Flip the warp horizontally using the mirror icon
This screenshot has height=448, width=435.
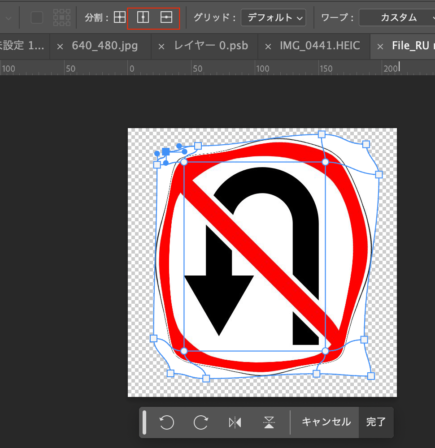235,422
